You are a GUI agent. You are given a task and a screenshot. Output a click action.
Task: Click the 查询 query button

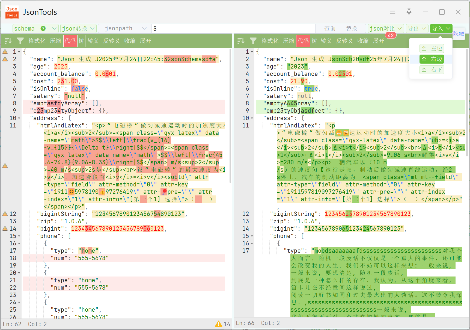pyautogui.click(x=330, y=28)
